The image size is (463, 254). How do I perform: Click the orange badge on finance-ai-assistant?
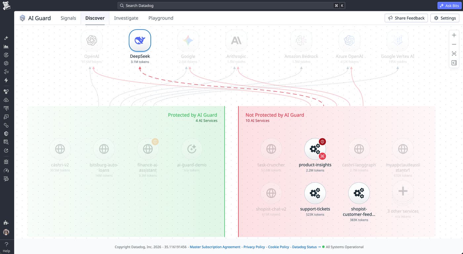(155, 142)
